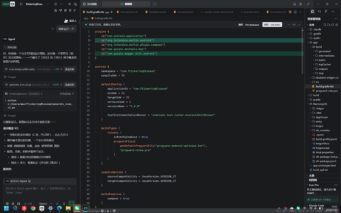Open the search view icon in the right panel
341x213 pixels.
(x=319, y=11)
